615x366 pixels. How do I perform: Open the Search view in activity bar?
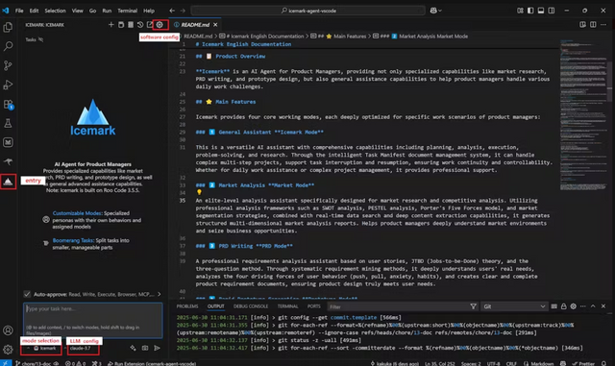point(8,46)
